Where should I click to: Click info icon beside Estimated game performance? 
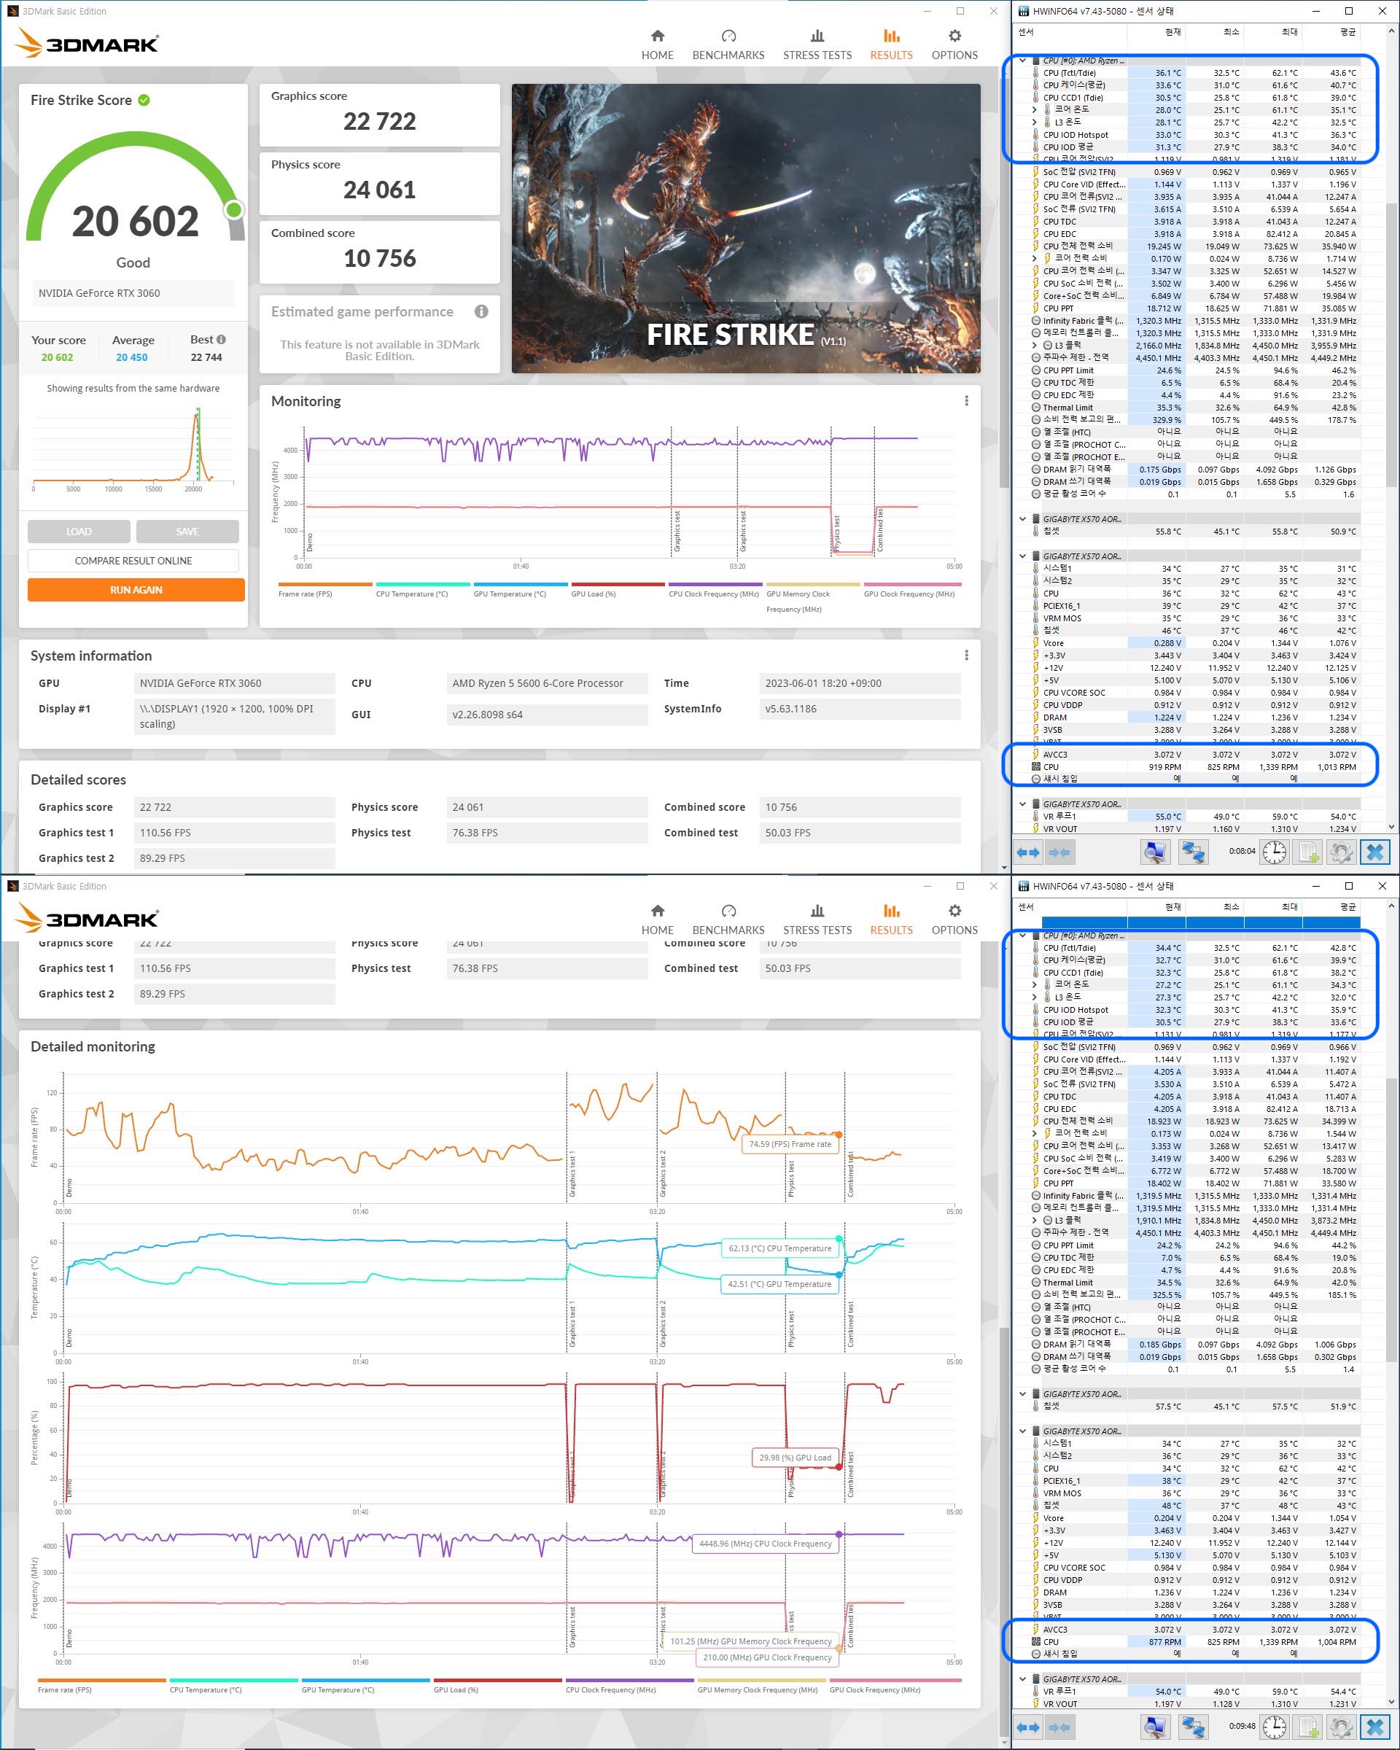click(x=481, y=311)
